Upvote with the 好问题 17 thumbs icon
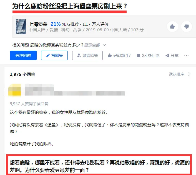 pyautogui.click(x=110, y=55)
